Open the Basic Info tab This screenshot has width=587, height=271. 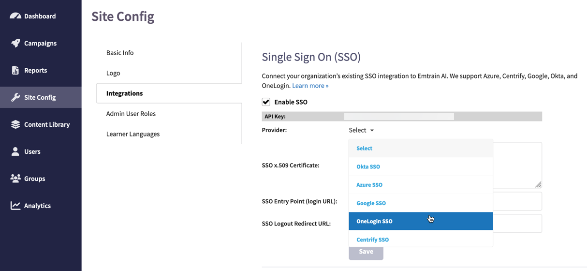coord(120,53)
